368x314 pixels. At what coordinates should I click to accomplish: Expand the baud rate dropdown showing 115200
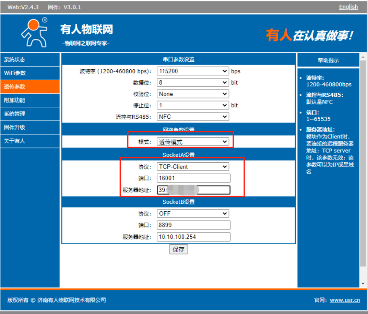click(x=193, y=71)
